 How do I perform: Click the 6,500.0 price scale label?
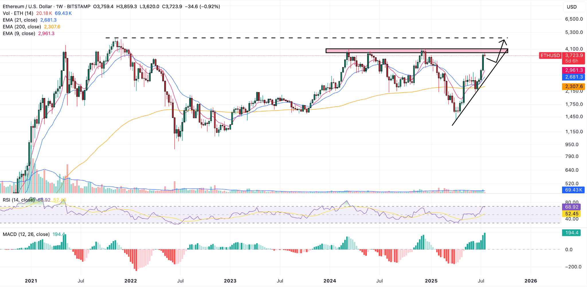[574, 19]
